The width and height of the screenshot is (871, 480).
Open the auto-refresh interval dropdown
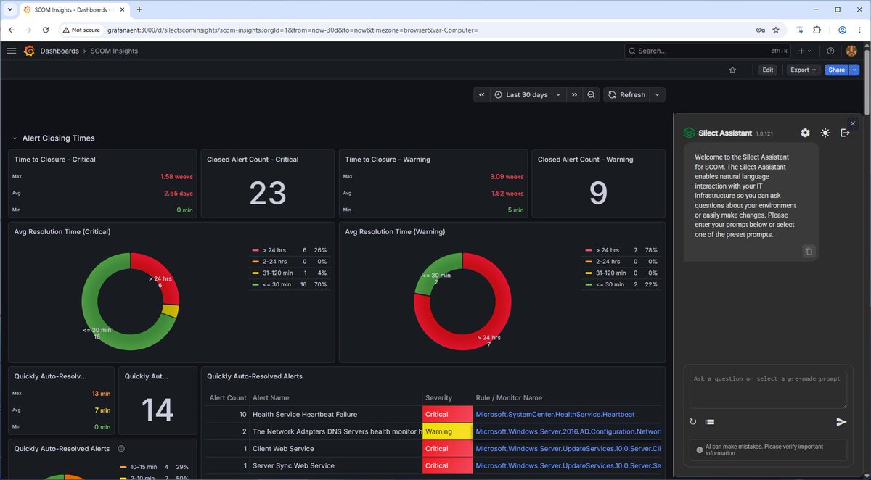(x=657, y=94)
